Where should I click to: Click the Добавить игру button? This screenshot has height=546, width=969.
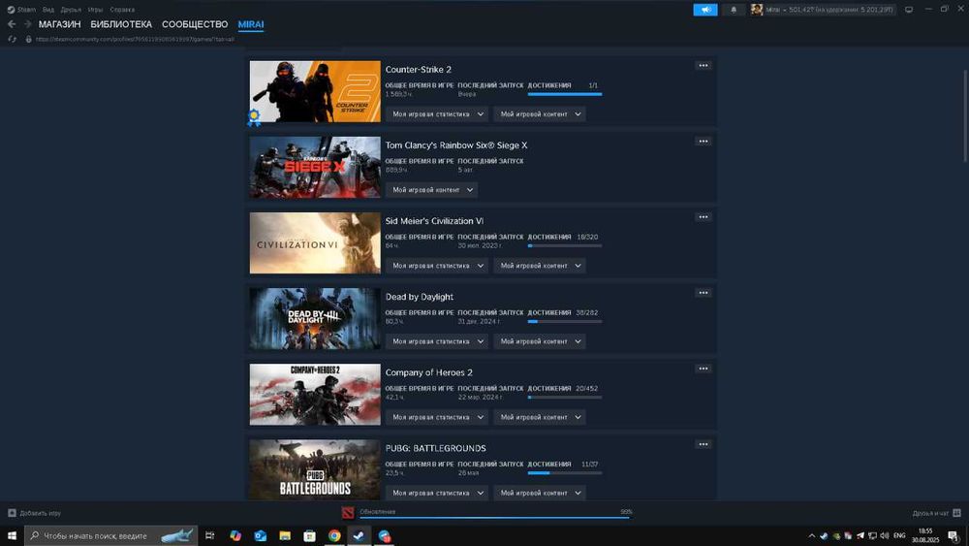pos(35,513)
